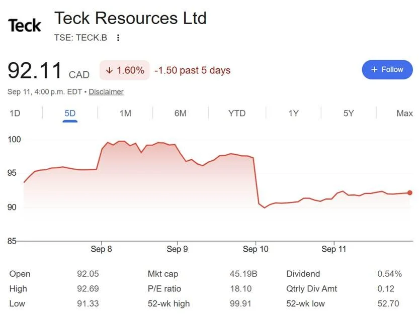420x321 pixels.
Task: Click the 52-wk high value 99.91
Action: (240, 303)
